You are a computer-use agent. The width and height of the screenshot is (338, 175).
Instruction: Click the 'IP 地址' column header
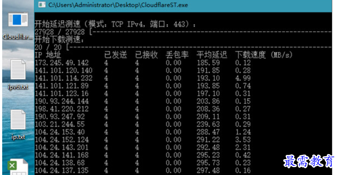(x=48, y=55)
